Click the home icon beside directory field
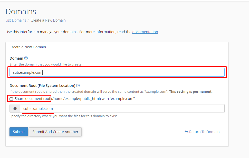 pyautogui.click(x=15, y=109)
